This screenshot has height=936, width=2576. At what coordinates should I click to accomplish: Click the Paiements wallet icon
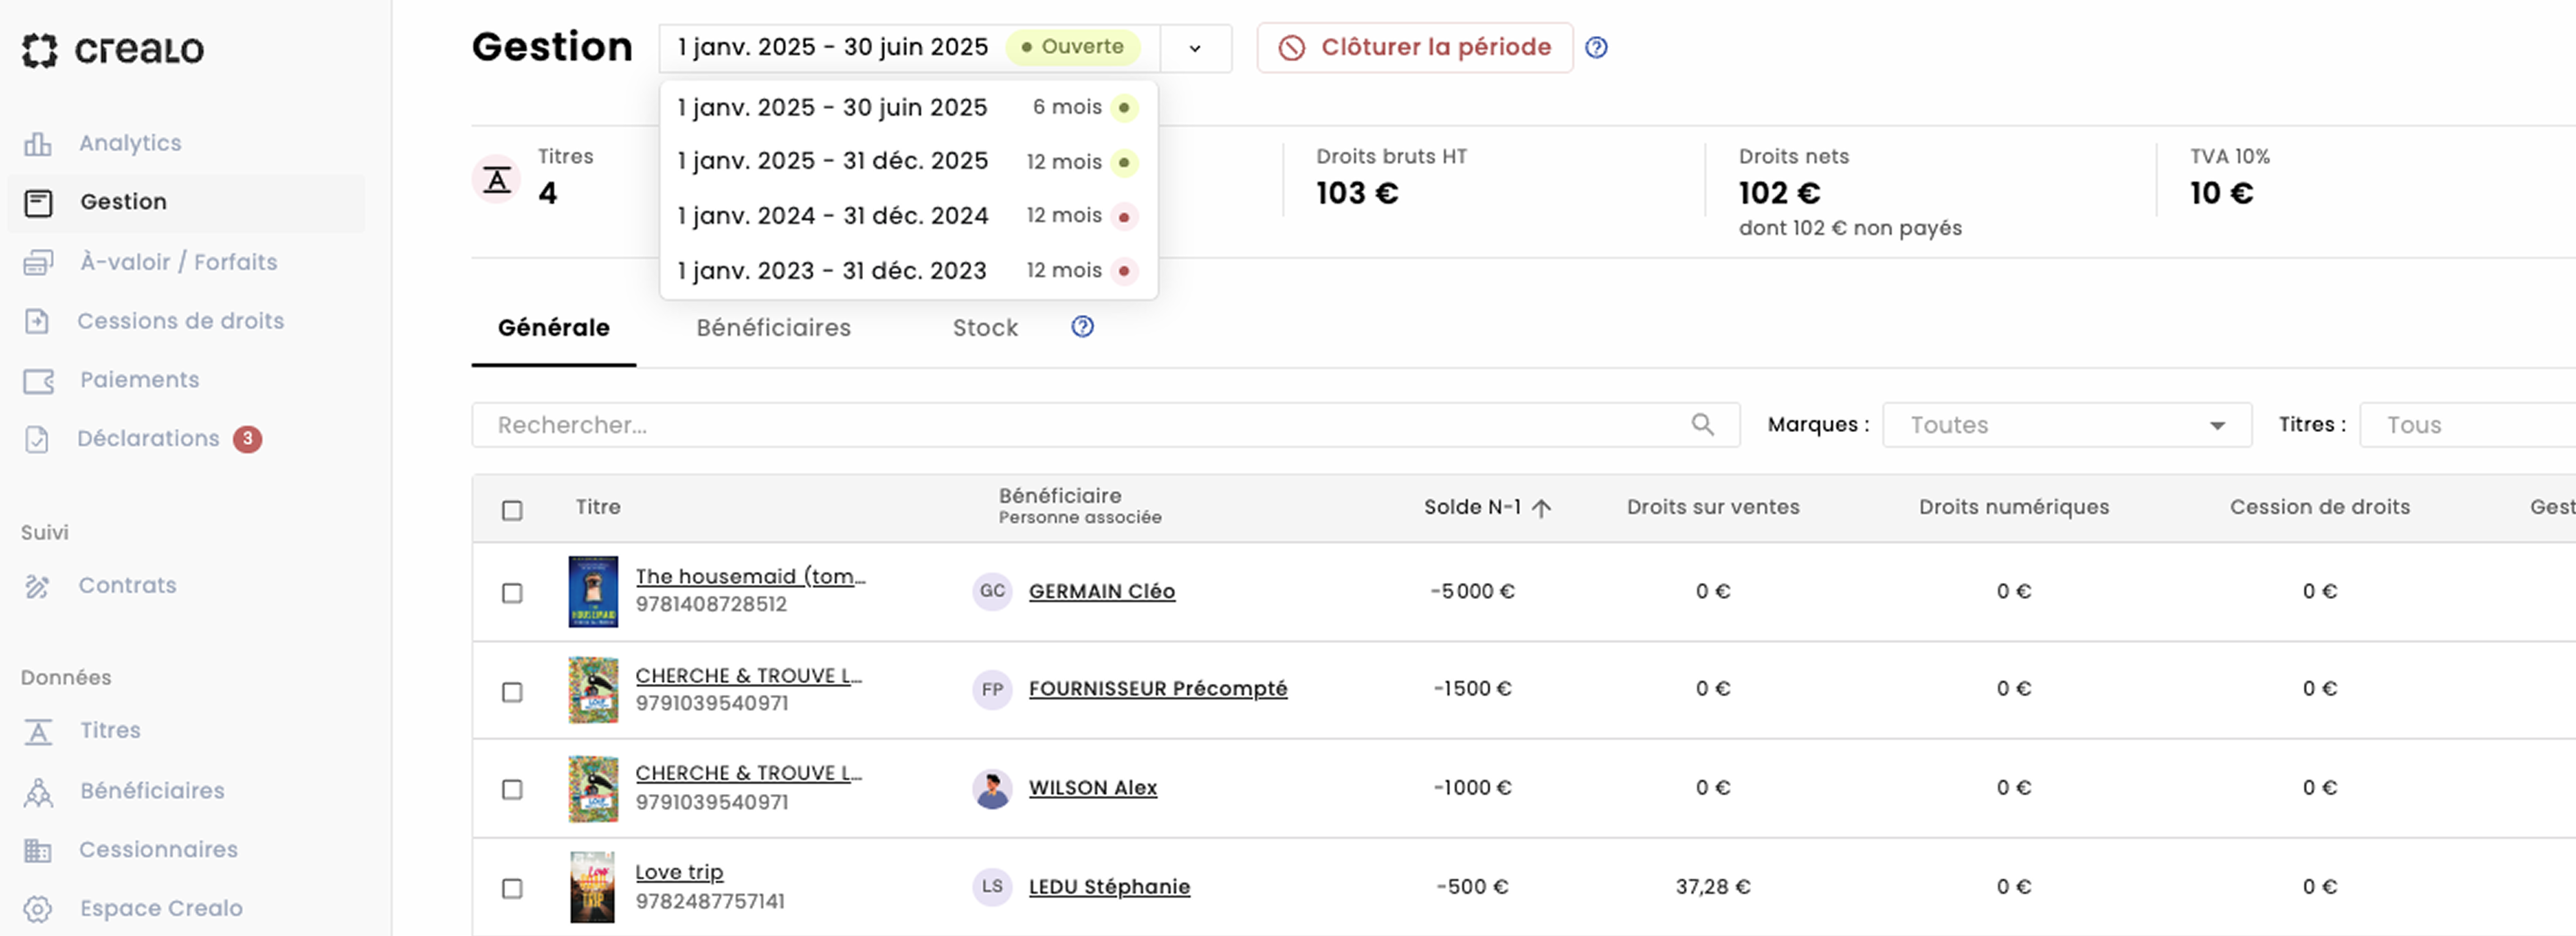tap(38, 381)
